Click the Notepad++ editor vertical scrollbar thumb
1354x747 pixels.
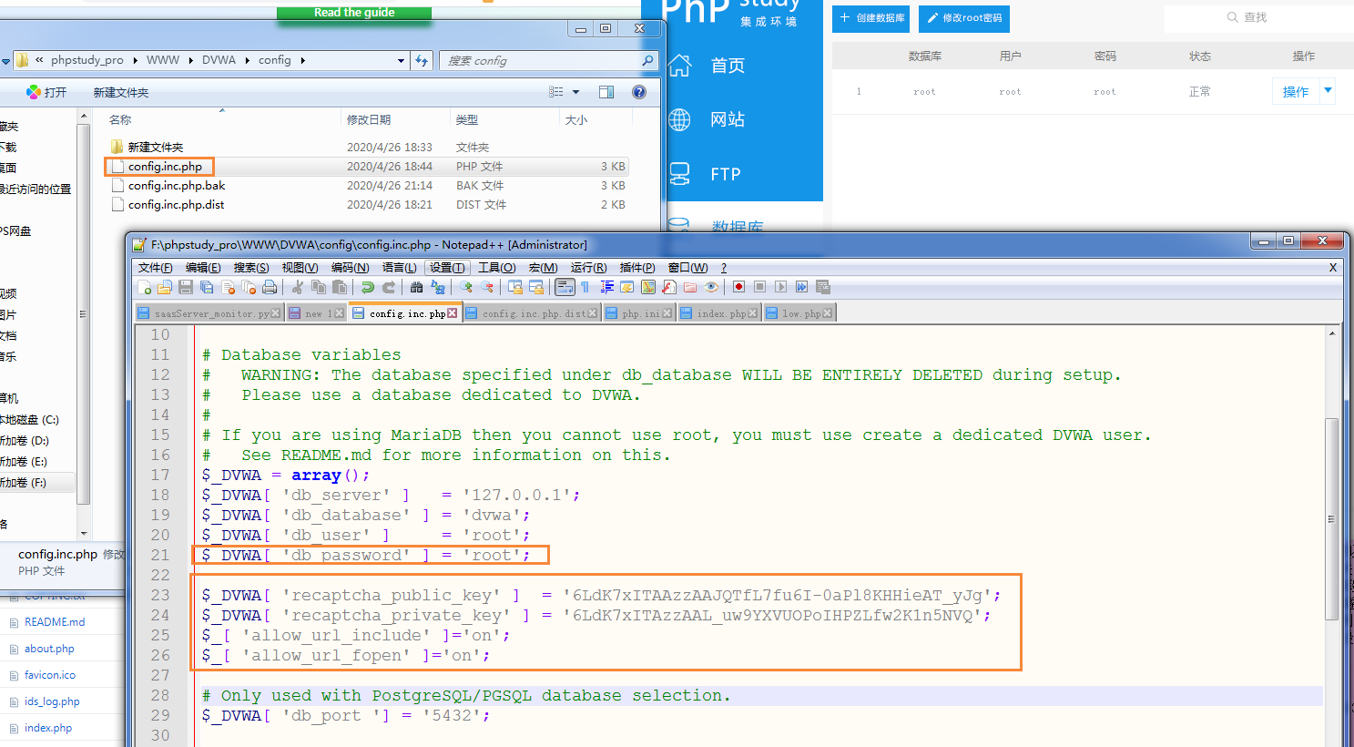[1331, 519]
